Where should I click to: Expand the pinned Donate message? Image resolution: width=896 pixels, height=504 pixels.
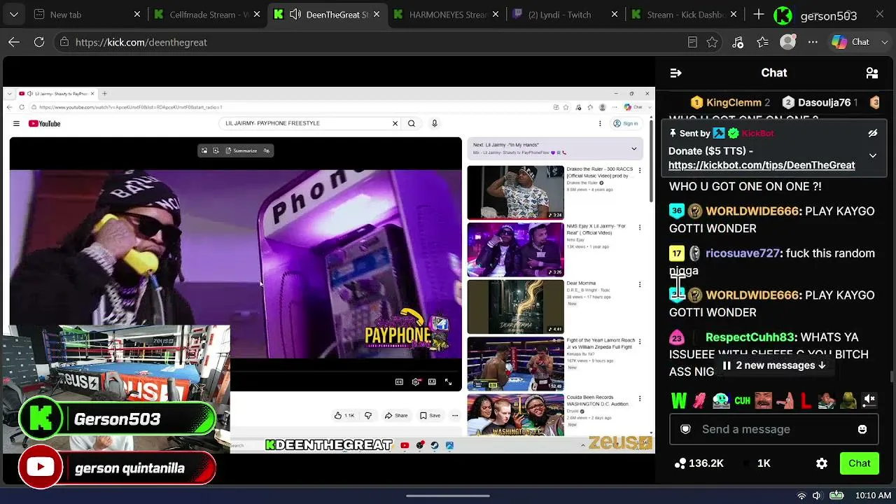(x=873, y=155)
